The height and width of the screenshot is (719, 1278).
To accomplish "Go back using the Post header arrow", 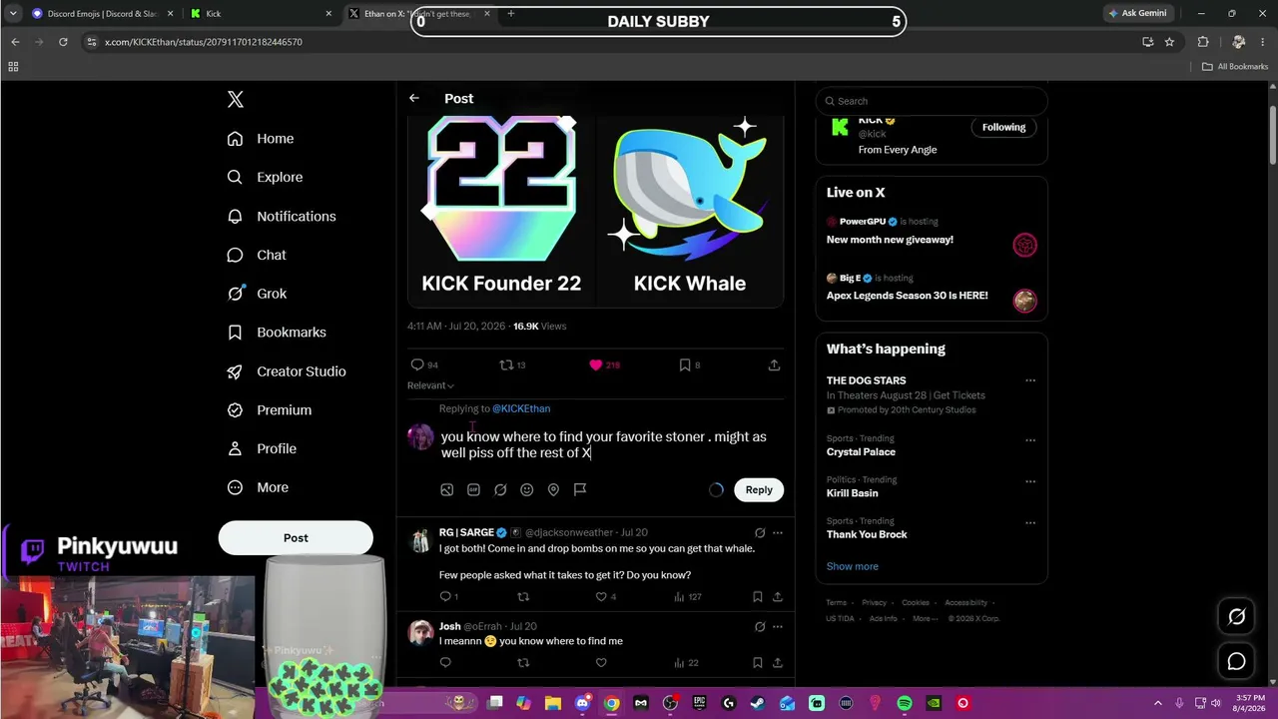I will tap(414, 98).
